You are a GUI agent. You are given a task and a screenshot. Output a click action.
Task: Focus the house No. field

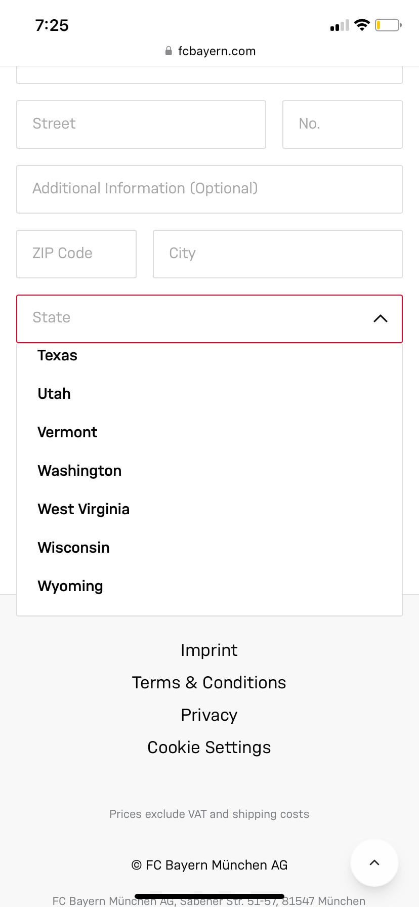(x=342, y=125)
